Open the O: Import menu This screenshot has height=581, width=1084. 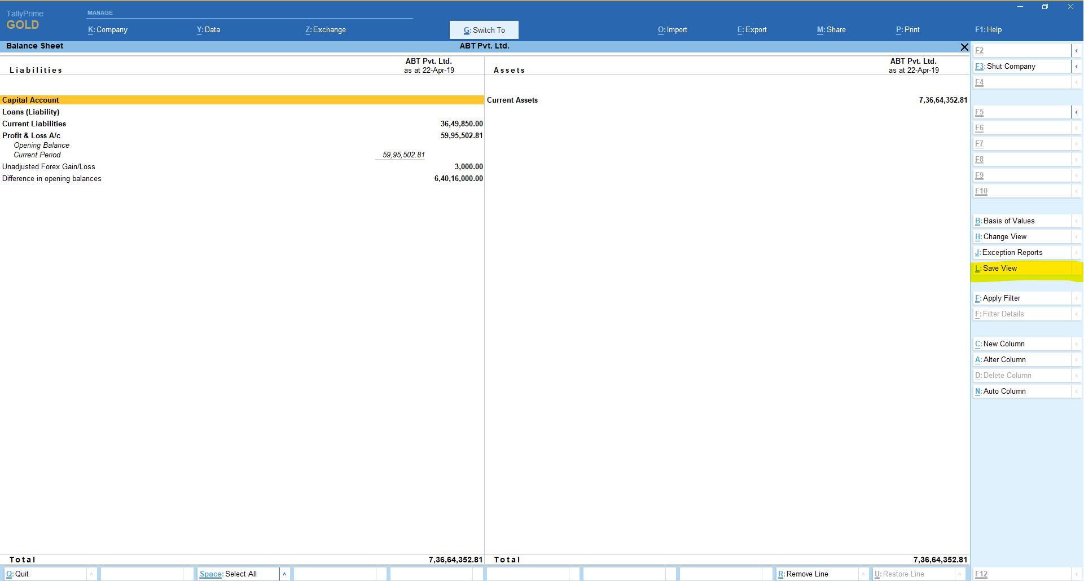point(672,30)
